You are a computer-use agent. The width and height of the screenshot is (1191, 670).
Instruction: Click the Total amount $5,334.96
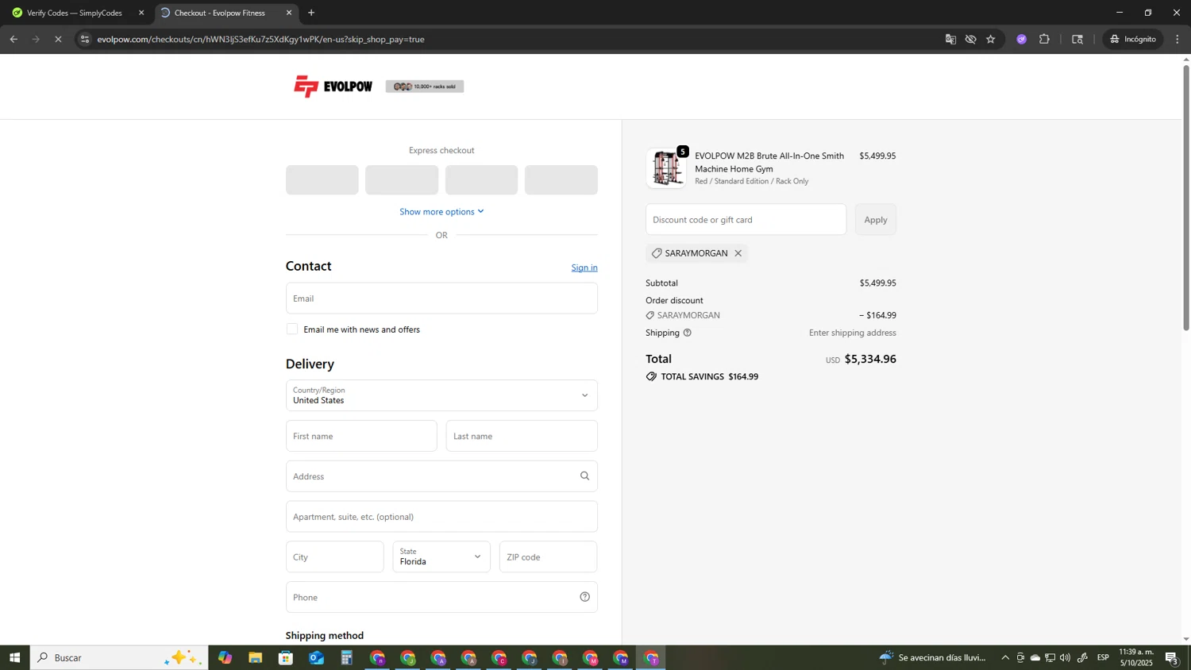coord(869,359)
